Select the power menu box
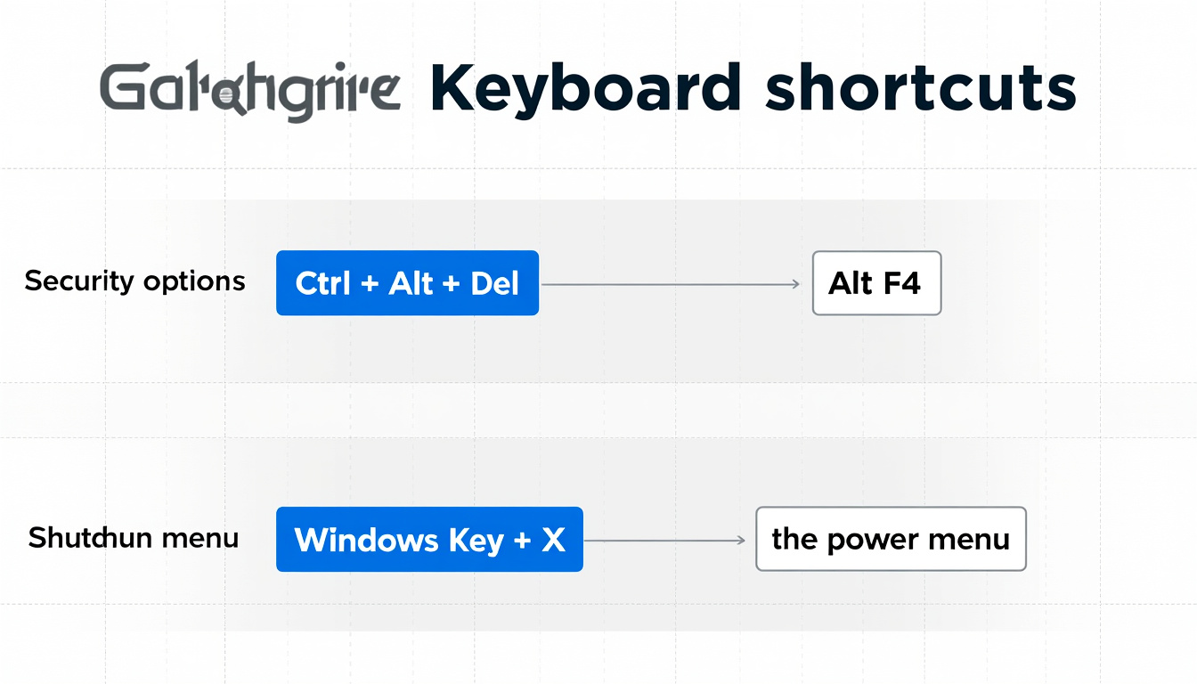 [891, 539]
